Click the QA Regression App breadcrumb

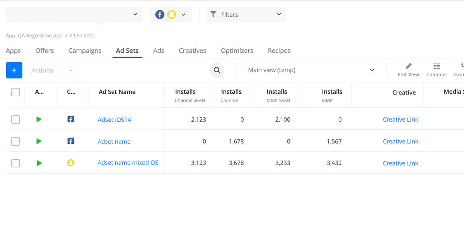(x=34, y=36)
